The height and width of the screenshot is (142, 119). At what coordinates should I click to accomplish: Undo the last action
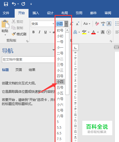(x=14, y=4)
